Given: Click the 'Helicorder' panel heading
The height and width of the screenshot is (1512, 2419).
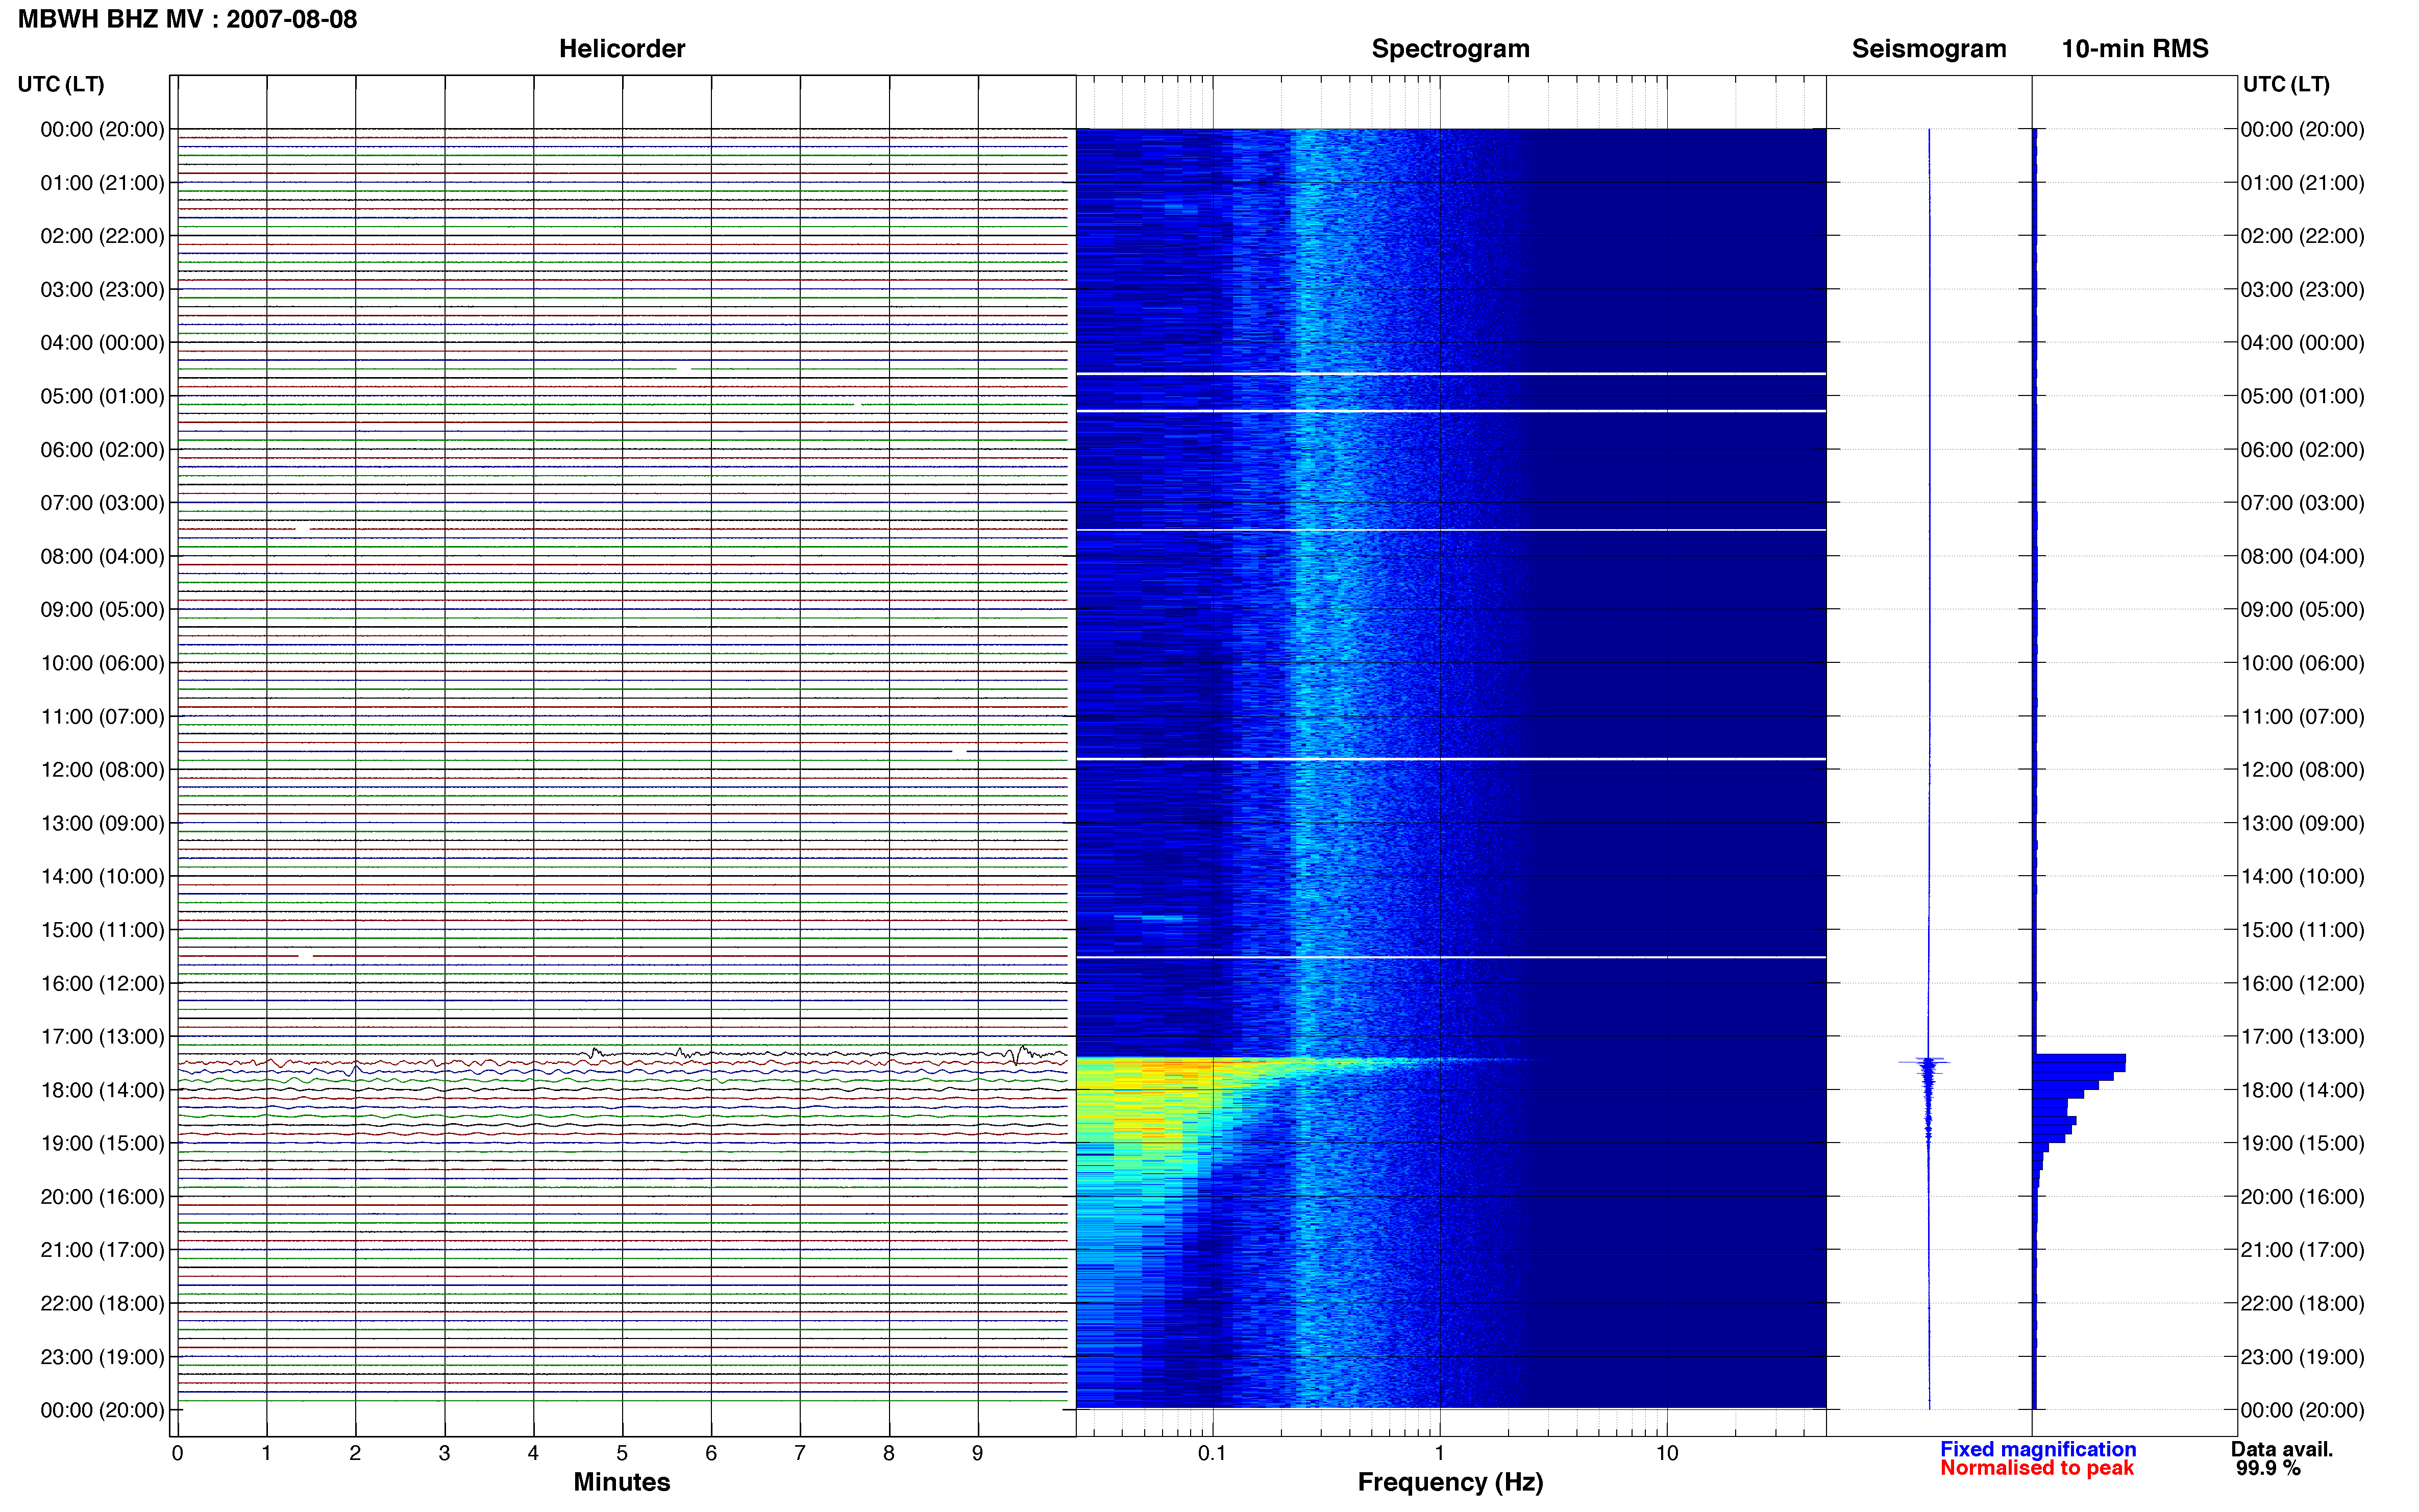Looking at the screenshot, I should click(x=621, y=49).
